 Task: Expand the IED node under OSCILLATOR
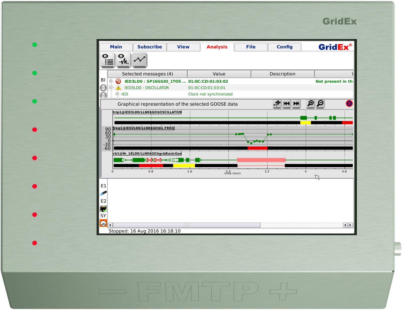pyautogui.click(x=117, y=94)
